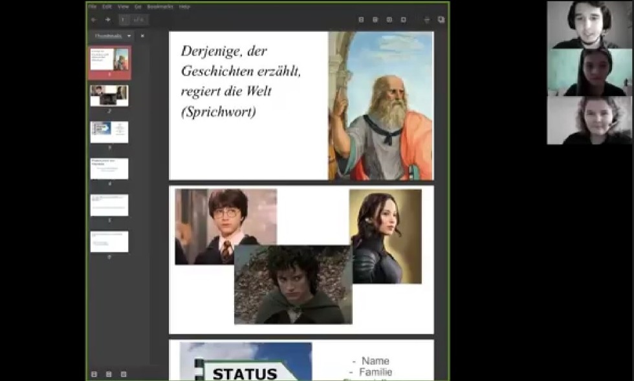This screenshot has width=634, height=381.
Task: Select the second page thumbnail
Action: tap(109, 96)
